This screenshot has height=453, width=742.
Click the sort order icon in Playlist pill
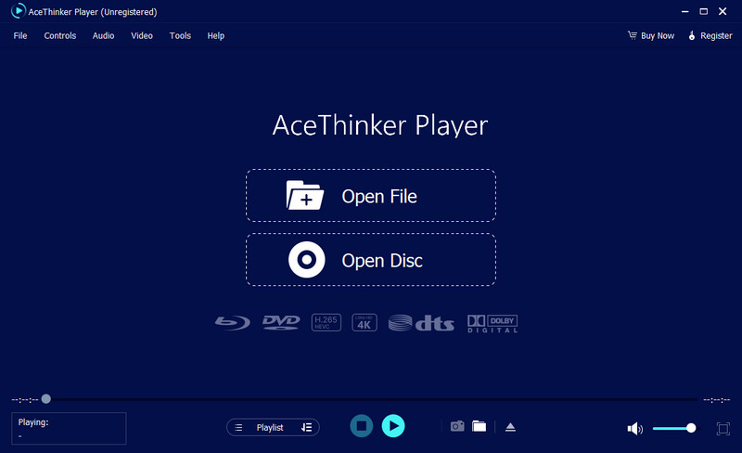pyautogui.click(x=307, y=427)
